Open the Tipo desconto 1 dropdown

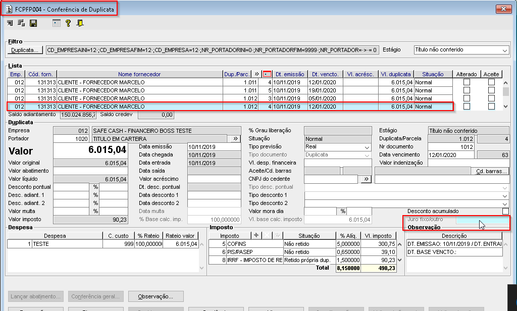(x=504, y=195)
